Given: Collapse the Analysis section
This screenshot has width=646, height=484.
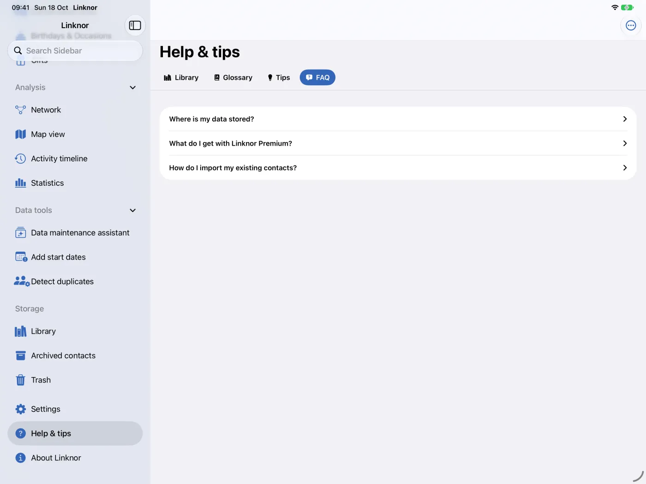Looking at the screenshot, I should click(133, 88).
